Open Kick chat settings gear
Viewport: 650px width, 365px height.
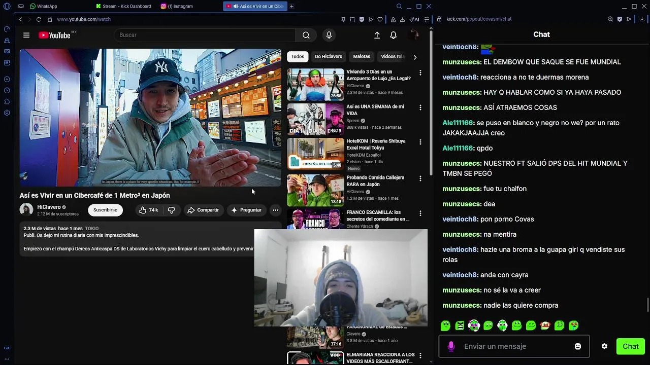click(604, 346)
